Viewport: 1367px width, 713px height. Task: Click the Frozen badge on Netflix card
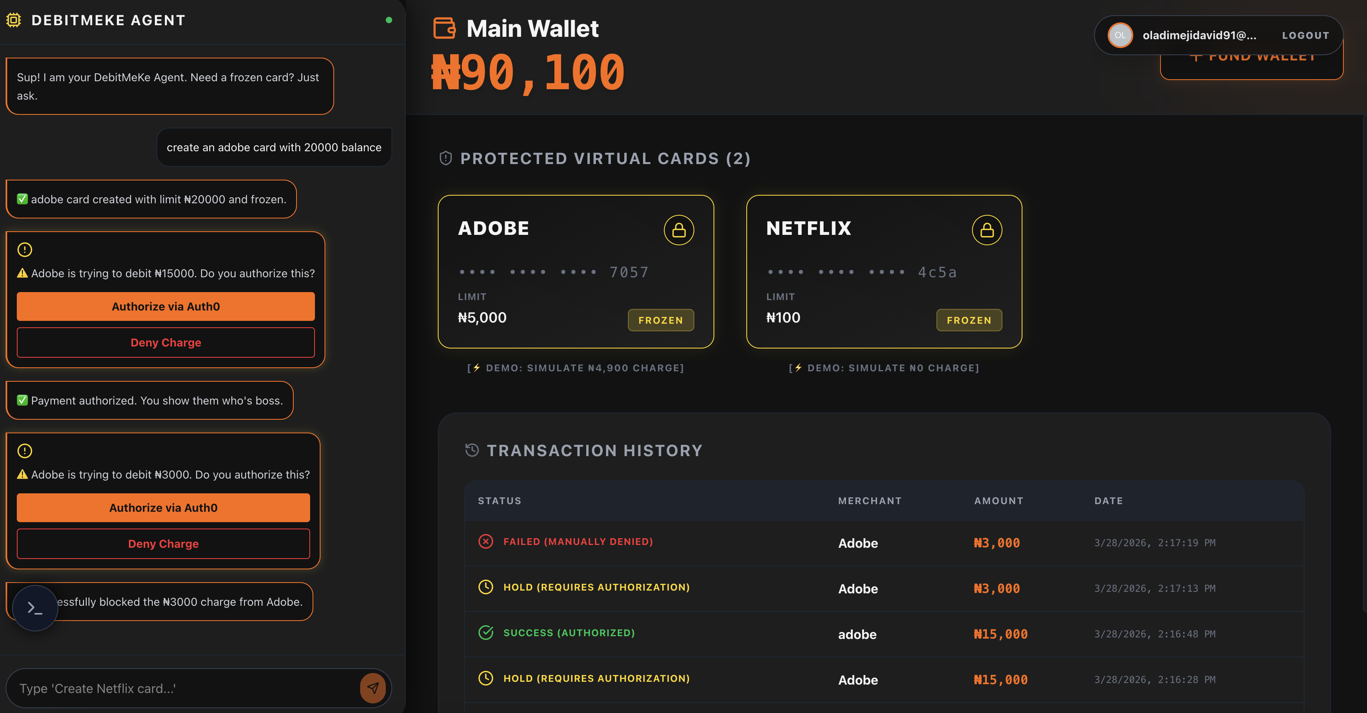pos(968,320)
